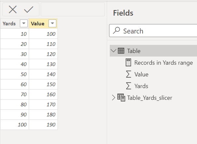Viewport: 197px width, 144px height.
Task: Select the Table_Yards_slicer table entry
Action: [x=150, y=98]
